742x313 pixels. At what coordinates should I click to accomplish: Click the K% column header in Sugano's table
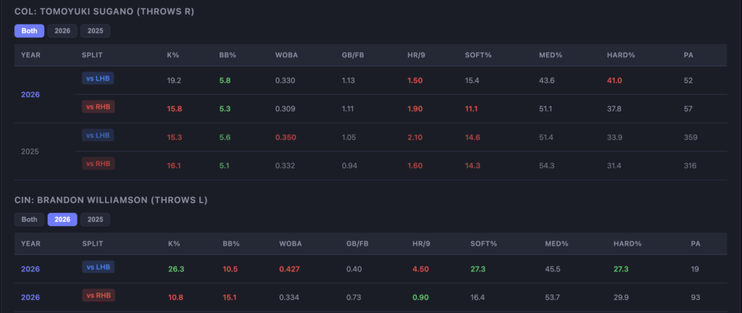coord(173,55)
